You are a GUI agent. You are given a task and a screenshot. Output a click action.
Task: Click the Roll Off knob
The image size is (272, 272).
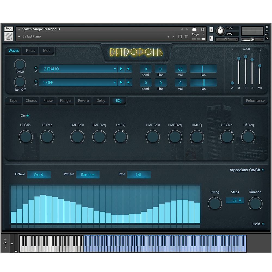click(20, 82)
